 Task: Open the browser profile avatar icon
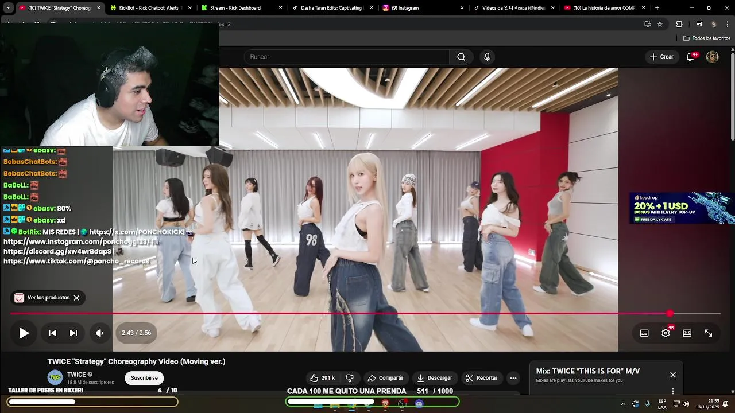pyautogui.click(x=714, y=24)
